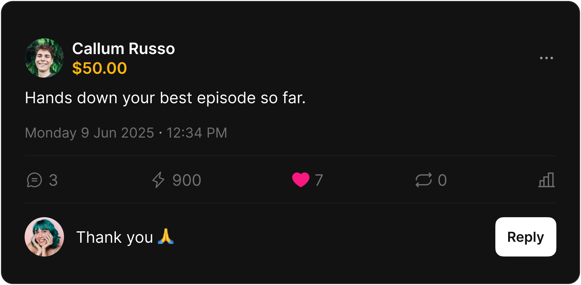Click the zap count 900
The height and width of the screenshot is (285, 581).
coord(187,180)
